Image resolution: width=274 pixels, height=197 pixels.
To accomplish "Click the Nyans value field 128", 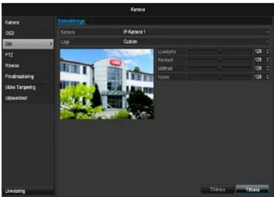I will [259, 77].
